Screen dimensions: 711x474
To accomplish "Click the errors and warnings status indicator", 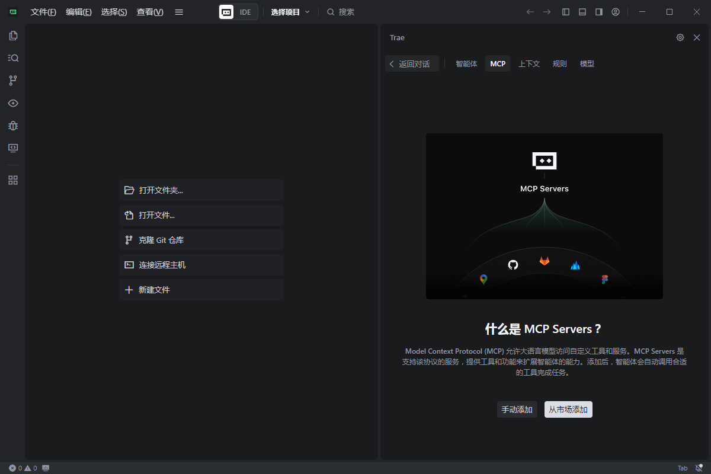I will pos(23,468).
